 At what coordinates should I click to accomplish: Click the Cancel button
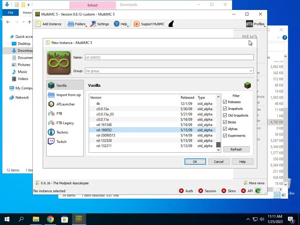219,162
